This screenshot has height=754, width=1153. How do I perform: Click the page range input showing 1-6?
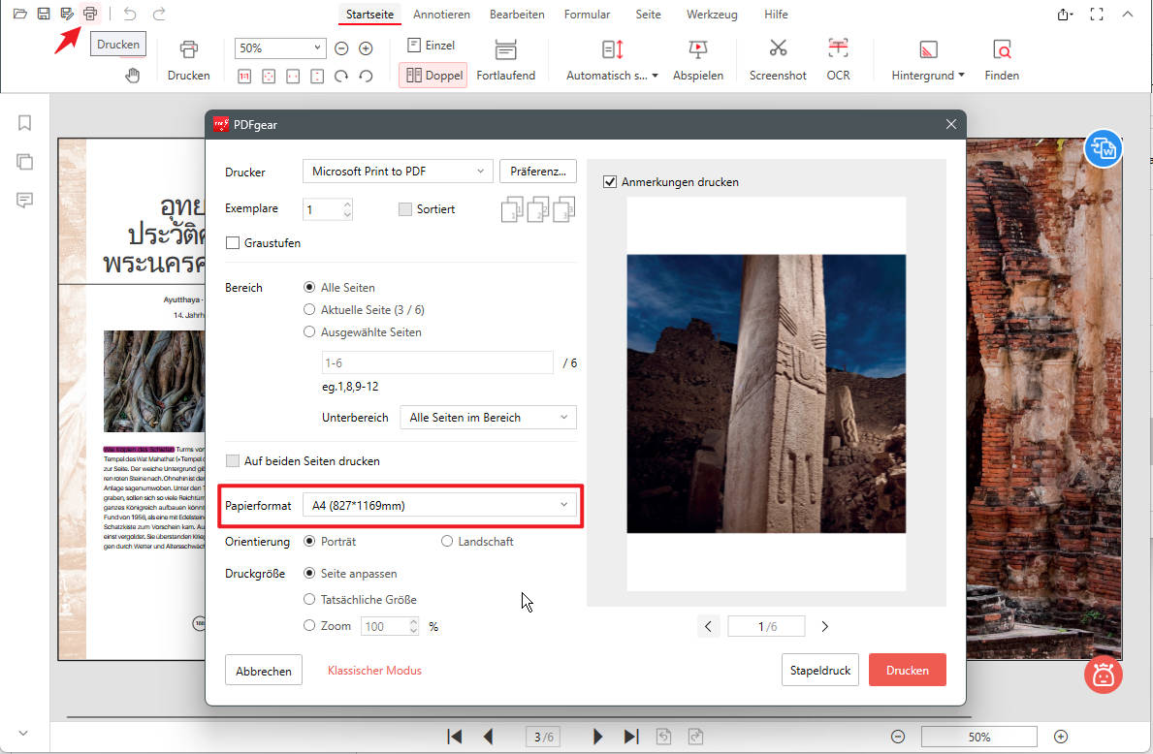(436, 361)
